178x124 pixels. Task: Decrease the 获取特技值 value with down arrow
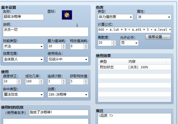point(86,83)
